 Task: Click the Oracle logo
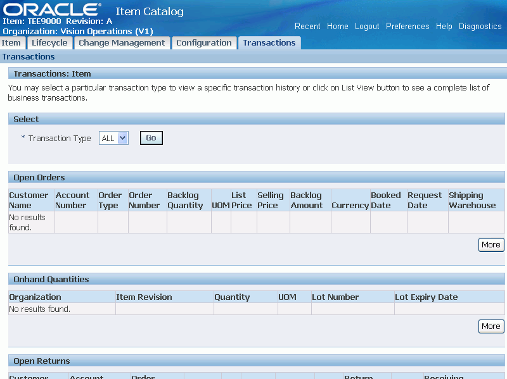(52, 9)
